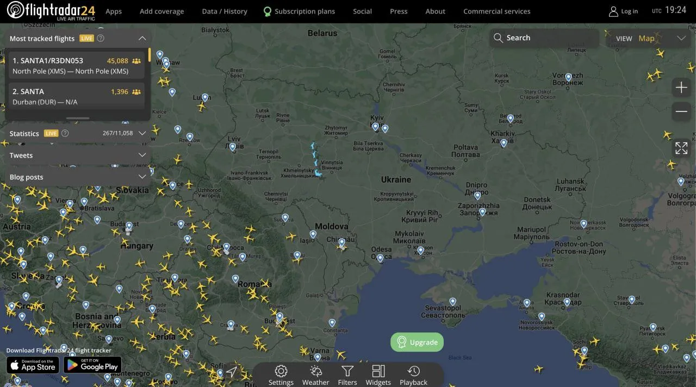
Task: Open the Widgets panel
Action: pos(378,375)
